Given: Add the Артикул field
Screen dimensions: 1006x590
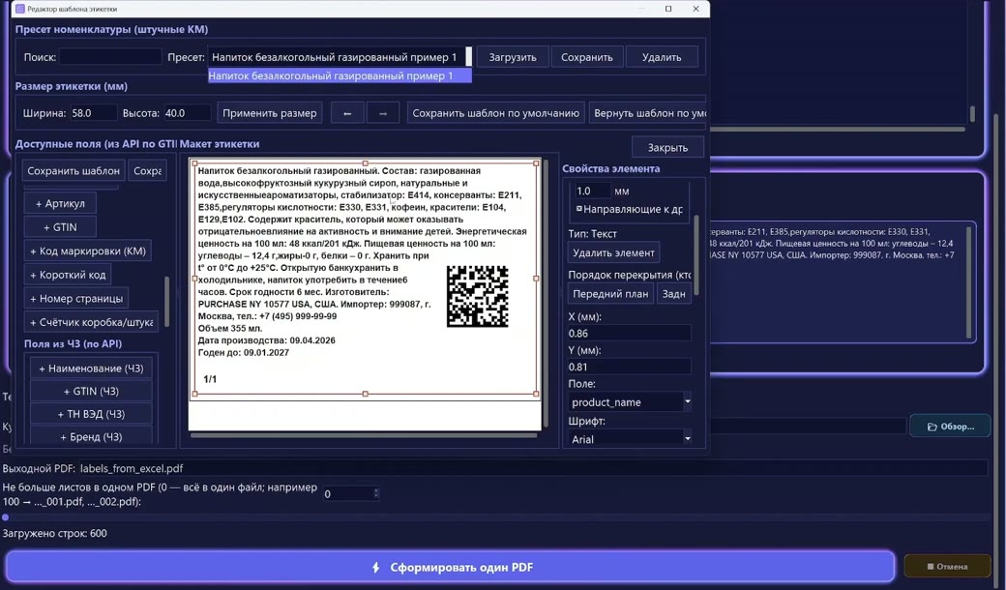Looking at the screenshot, I should click(x=60, y=203).
